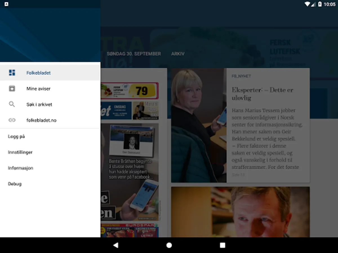
Task: Click the FB_NYHET category label
Action: click(x=241, y=76)
